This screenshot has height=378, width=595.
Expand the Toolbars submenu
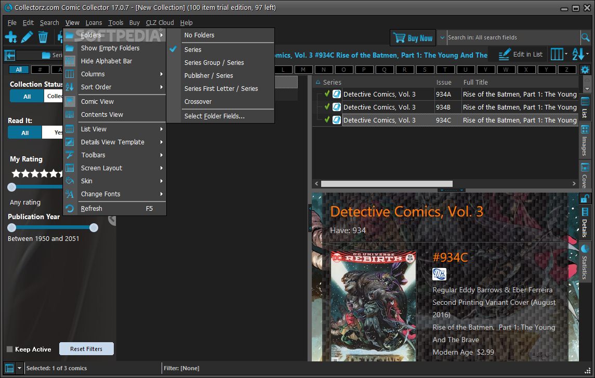(x=115, y=155)
